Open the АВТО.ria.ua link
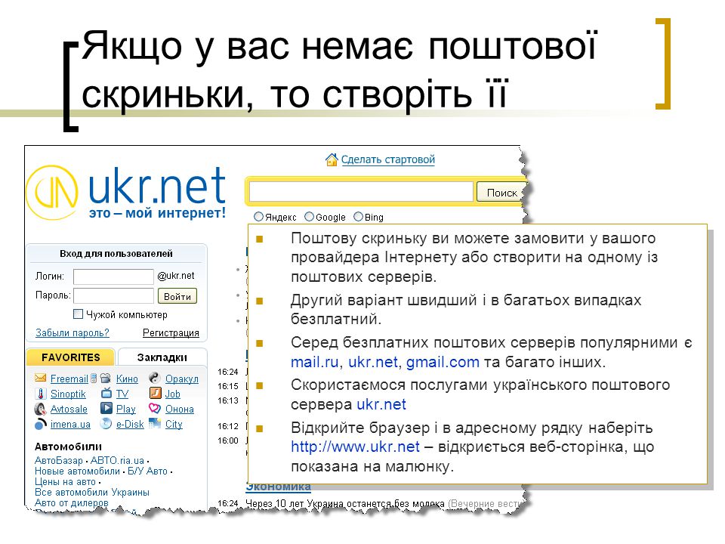725x544 pixels. click(118, 461)
